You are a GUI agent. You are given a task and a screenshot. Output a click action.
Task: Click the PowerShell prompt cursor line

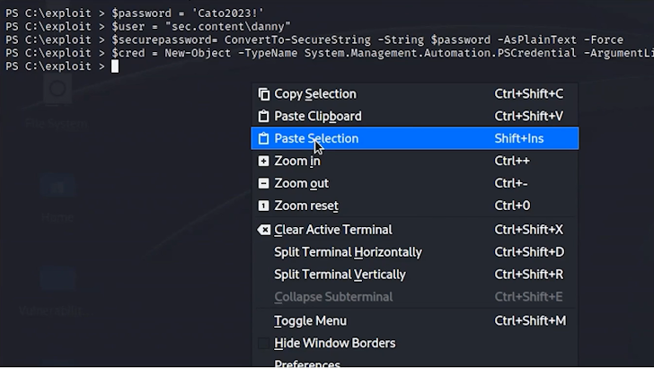point(115,66)
